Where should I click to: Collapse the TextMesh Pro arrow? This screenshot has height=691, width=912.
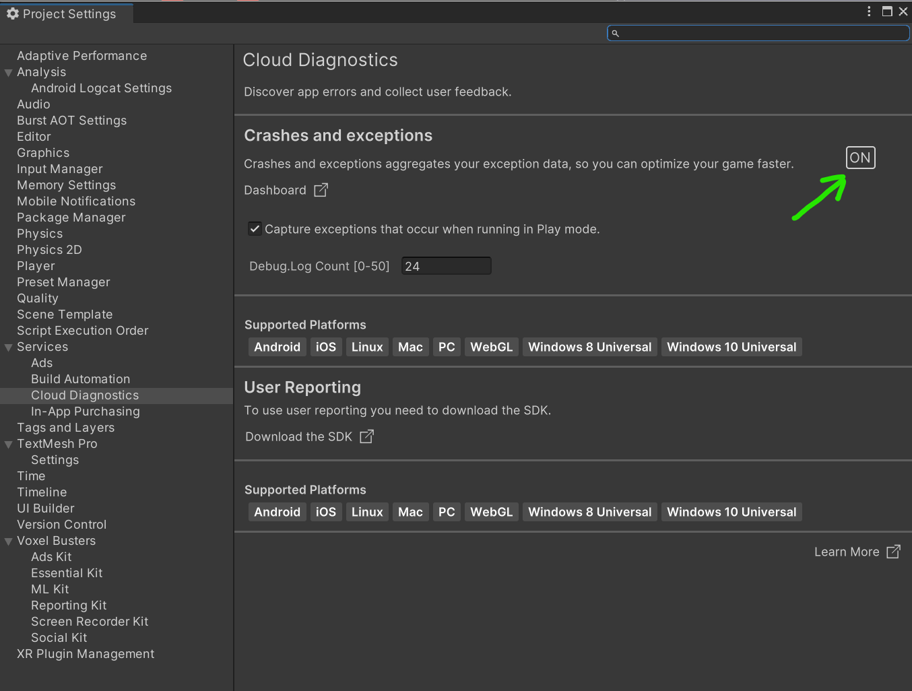coord(9,445)
